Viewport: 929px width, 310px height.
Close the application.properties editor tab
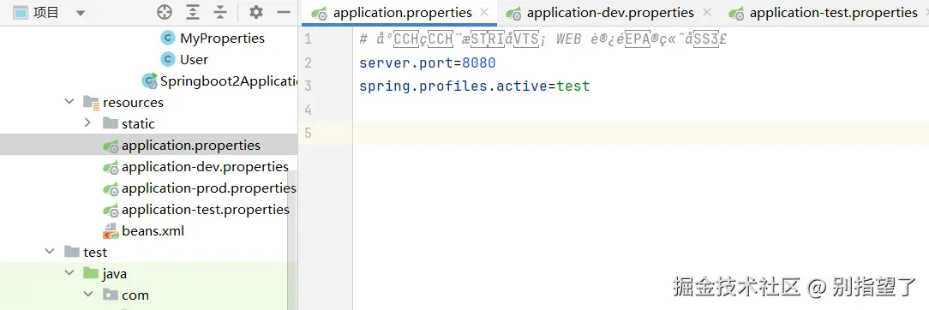pos(484,13)
